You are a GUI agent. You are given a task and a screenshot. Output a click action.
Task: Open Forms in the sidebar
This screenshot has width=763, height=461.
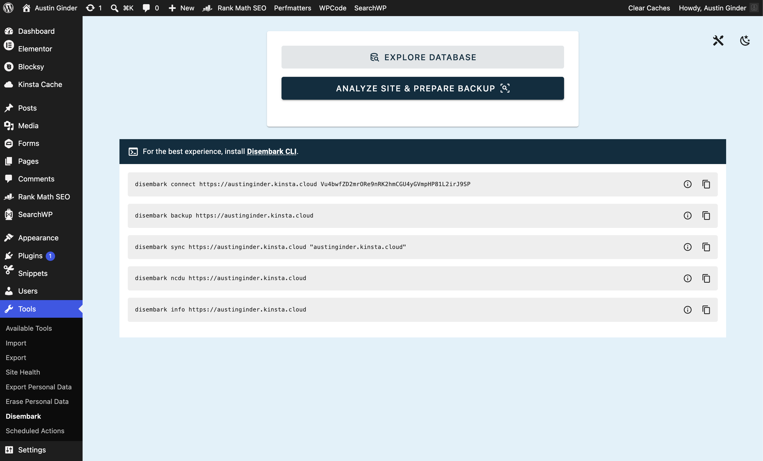[41, 143]
